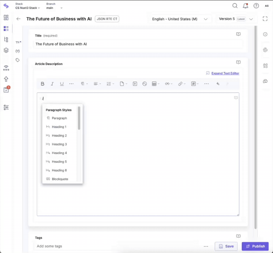Click the JSON RTE CT content type badge

pyautogui.click(x=107, y=19)
